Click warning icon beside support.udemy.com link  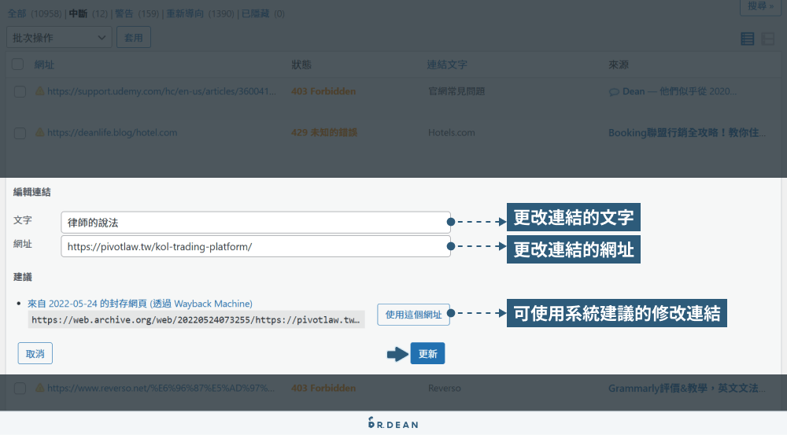39,91
